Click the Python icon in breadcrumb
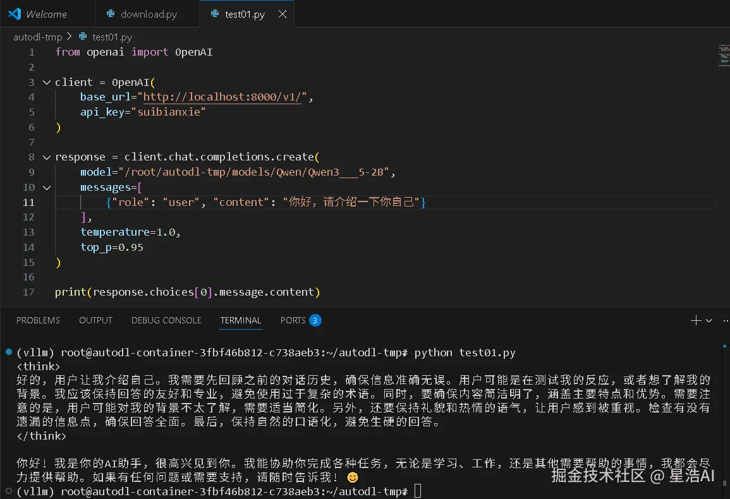730x499 pixels. (x=83, y=36)
